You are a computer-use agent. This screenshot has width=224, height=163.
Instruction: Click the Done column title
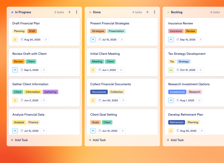click(x=97, y=12)
